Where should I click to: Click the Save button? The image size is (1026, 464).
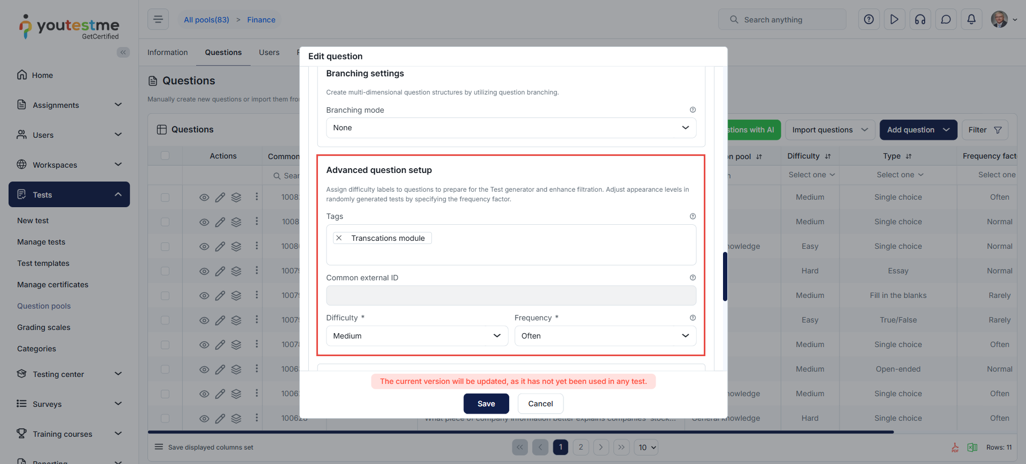[x=486, y=404]
